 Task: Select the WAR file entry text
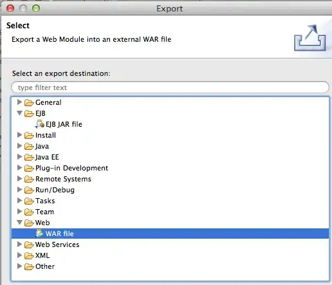click(x=60, y=234)
